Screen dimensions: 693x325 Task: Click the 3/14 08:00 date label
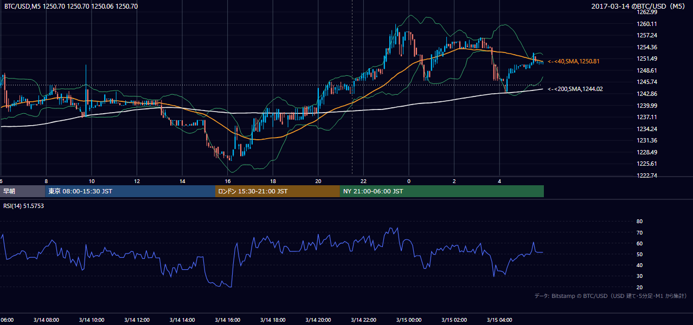(46, 320)
